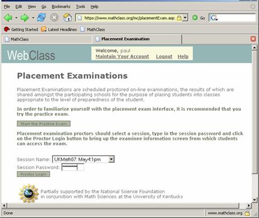Image resolution: width=259 pixels, height=218 pixels.
Task: Open the Getting Started bookmark
Action: click(21, 30)
